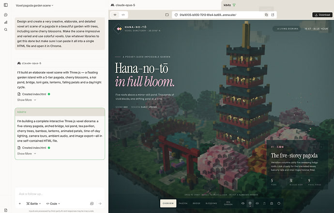The width and height of the screenshot is (334, 213).
Task: Click the Season Early Spring label
Action: (x=144, y=107)
